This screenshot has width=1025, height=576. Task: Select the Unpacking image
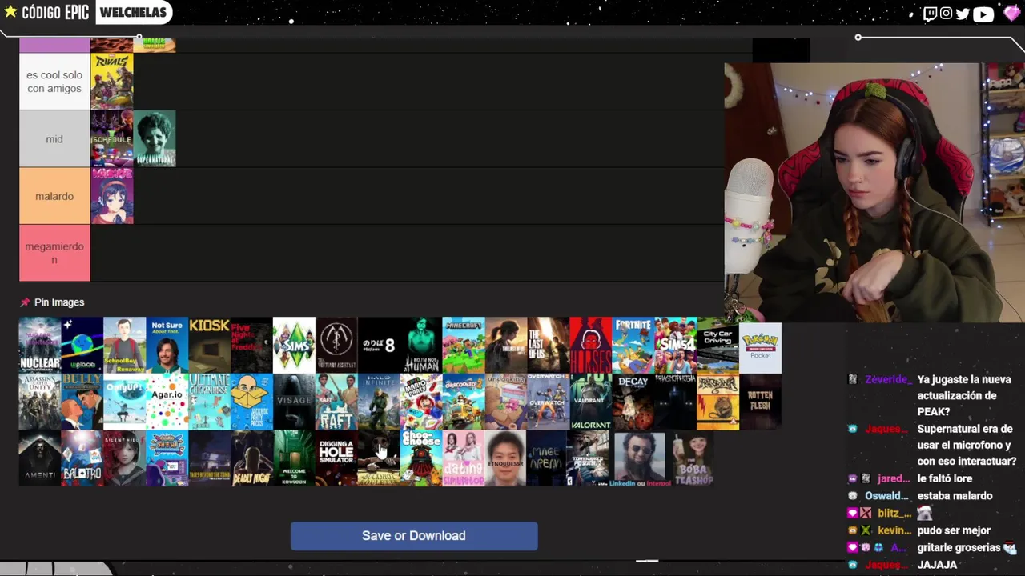click(506, 402)
